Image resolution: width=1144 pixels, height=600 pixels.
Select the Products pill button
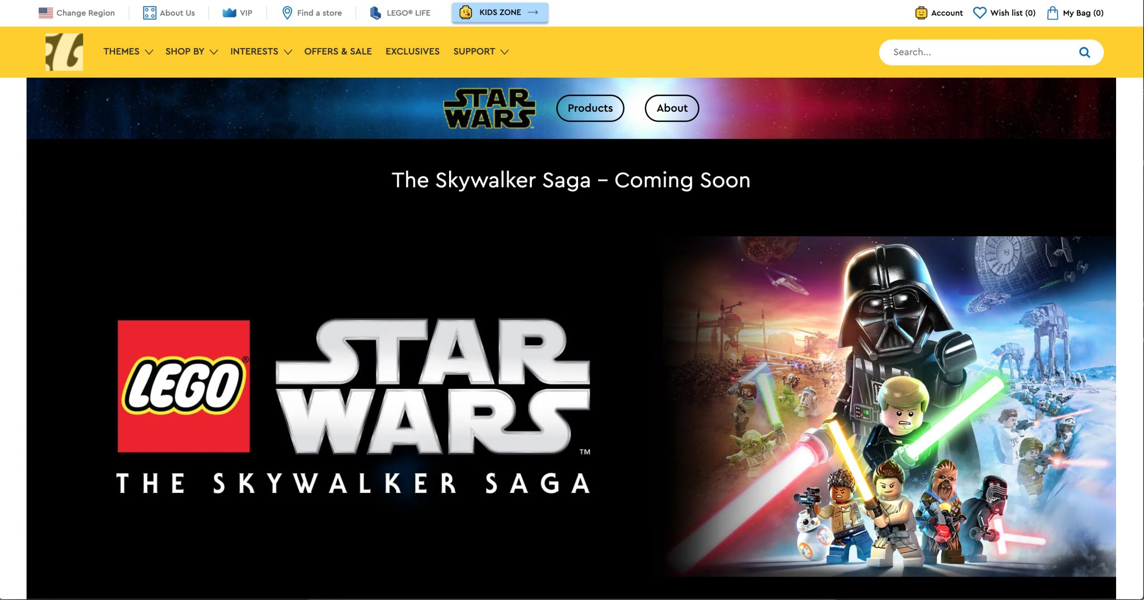pyautogui.click(x=590, y=108)
